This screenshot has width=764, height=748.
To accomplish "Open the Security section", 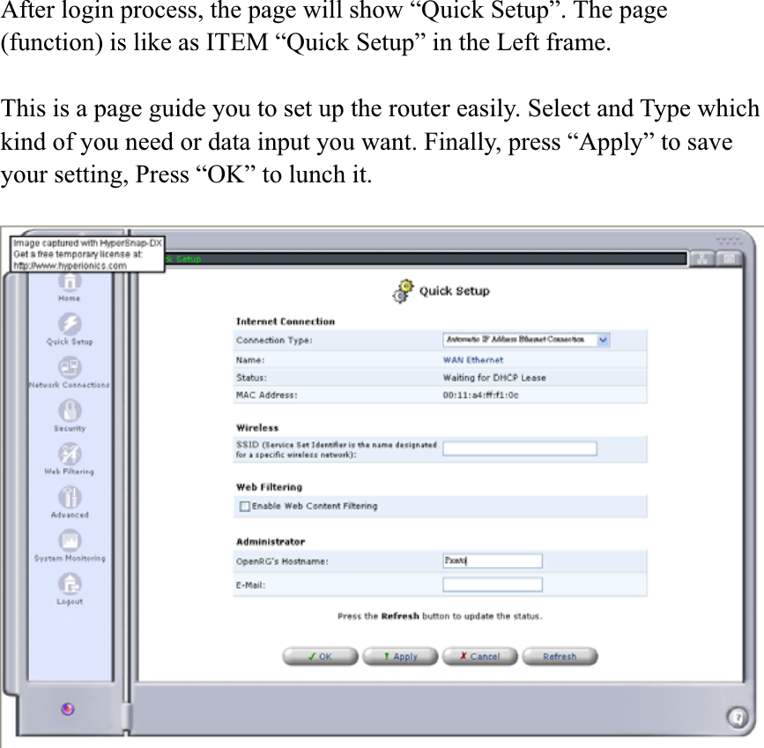I will point(70,412).
